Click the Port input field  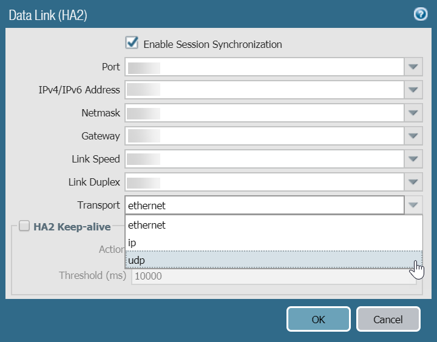pyautogui.click(x=265, y=67)
